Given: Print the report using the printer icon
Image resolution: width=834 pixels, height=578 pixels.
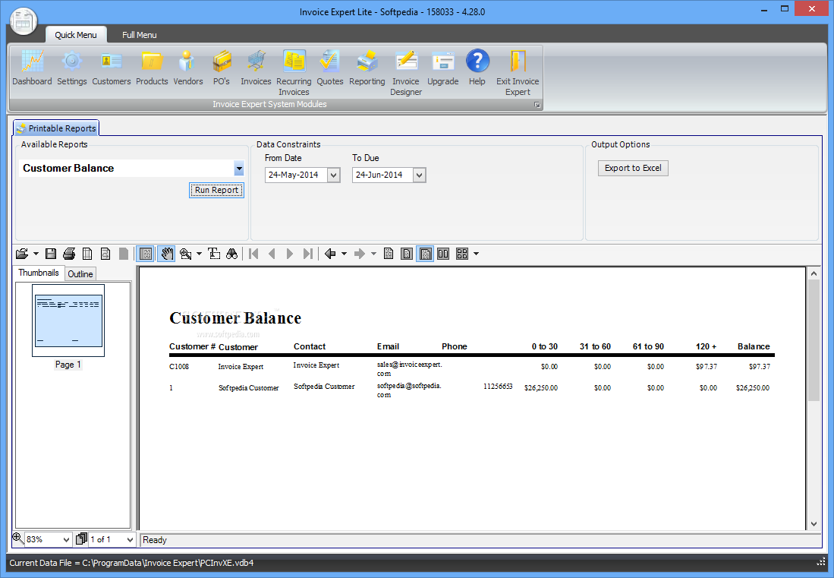Looking at the screenshot, I should coord(69,254).
